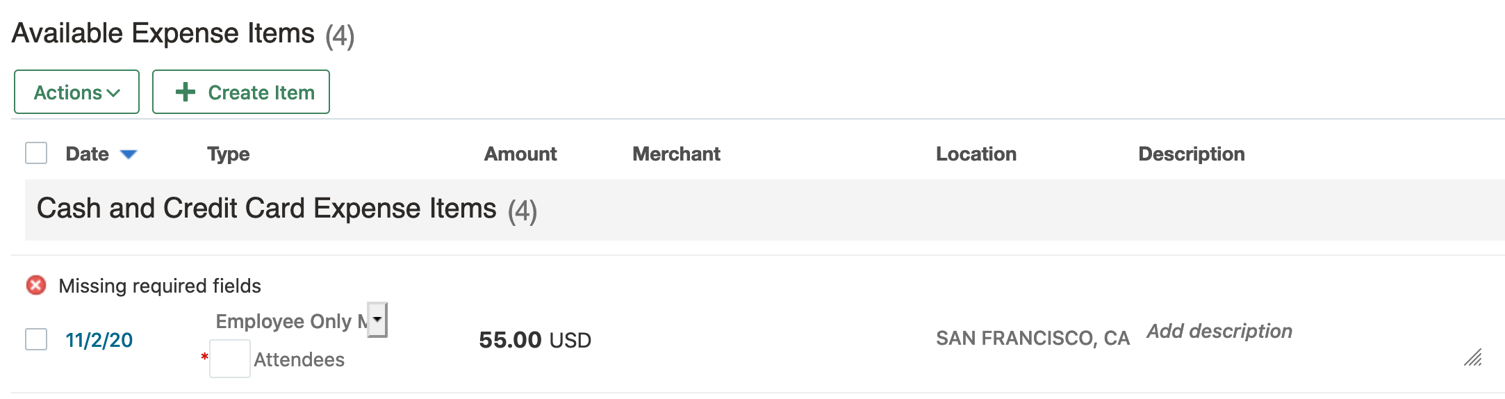Image resolution: width=1505 pixels, height=399 pixels.
Task: Click the description box resize handle
Action: 1473,358
